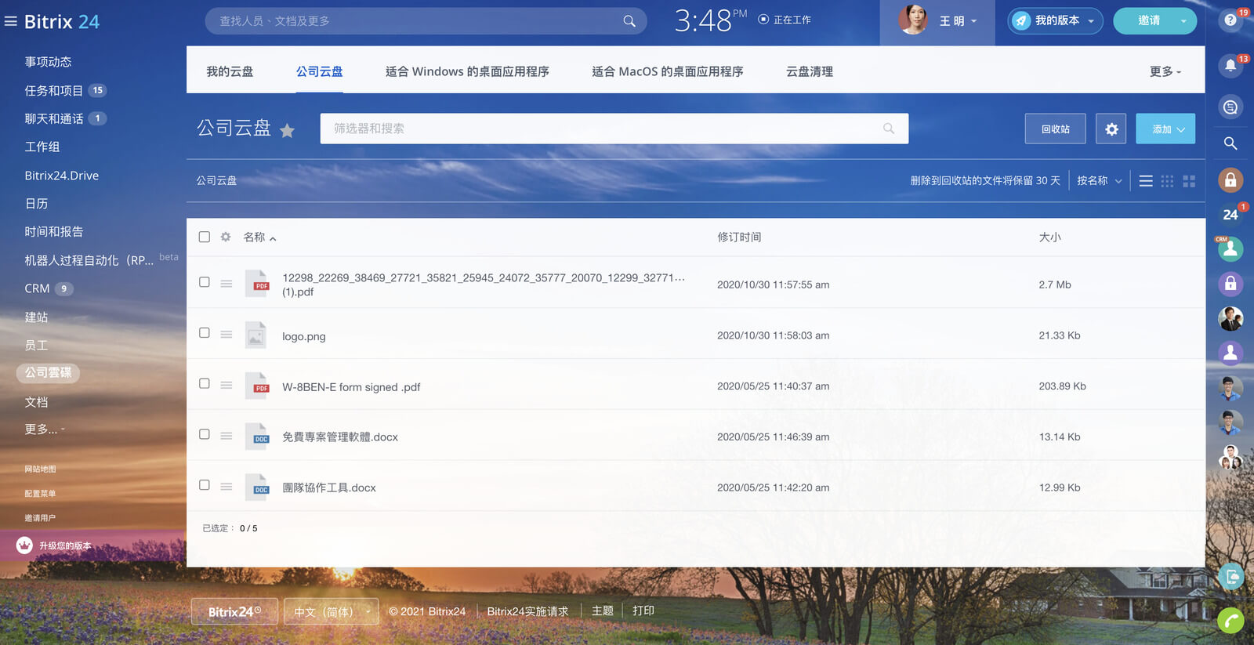Check the 12298_22269 pdf file checkbox
The width and height of the screenshot is (1254, 645).
pos(205,282)
